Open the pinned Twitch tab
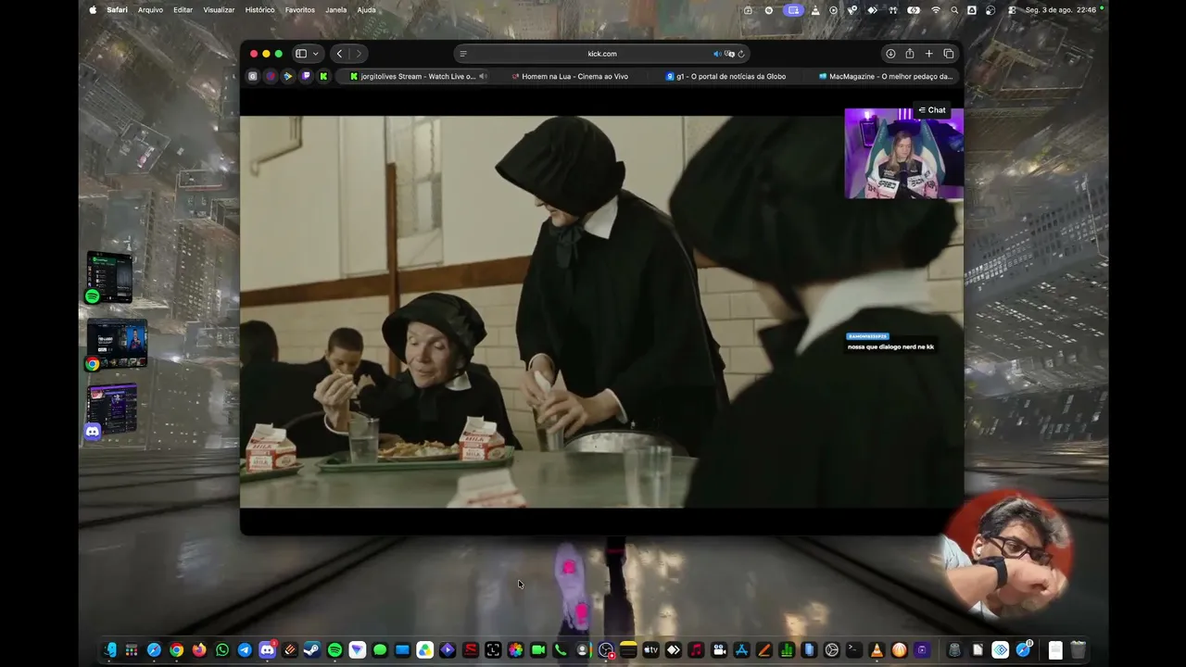The image size is (1186, 667). [306, 76]
